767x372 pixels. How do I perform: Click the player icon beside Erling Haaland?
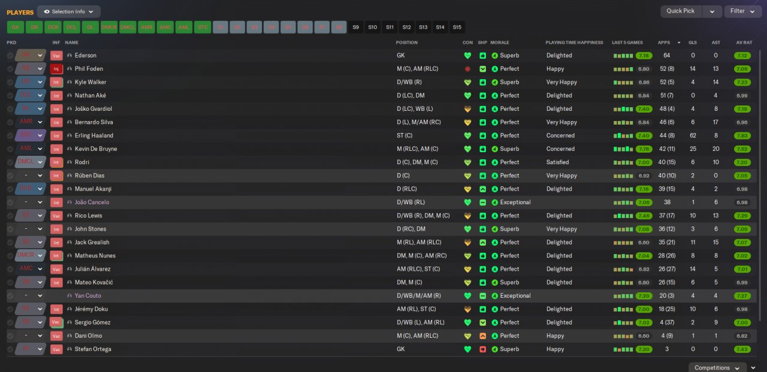coord(70,135)
